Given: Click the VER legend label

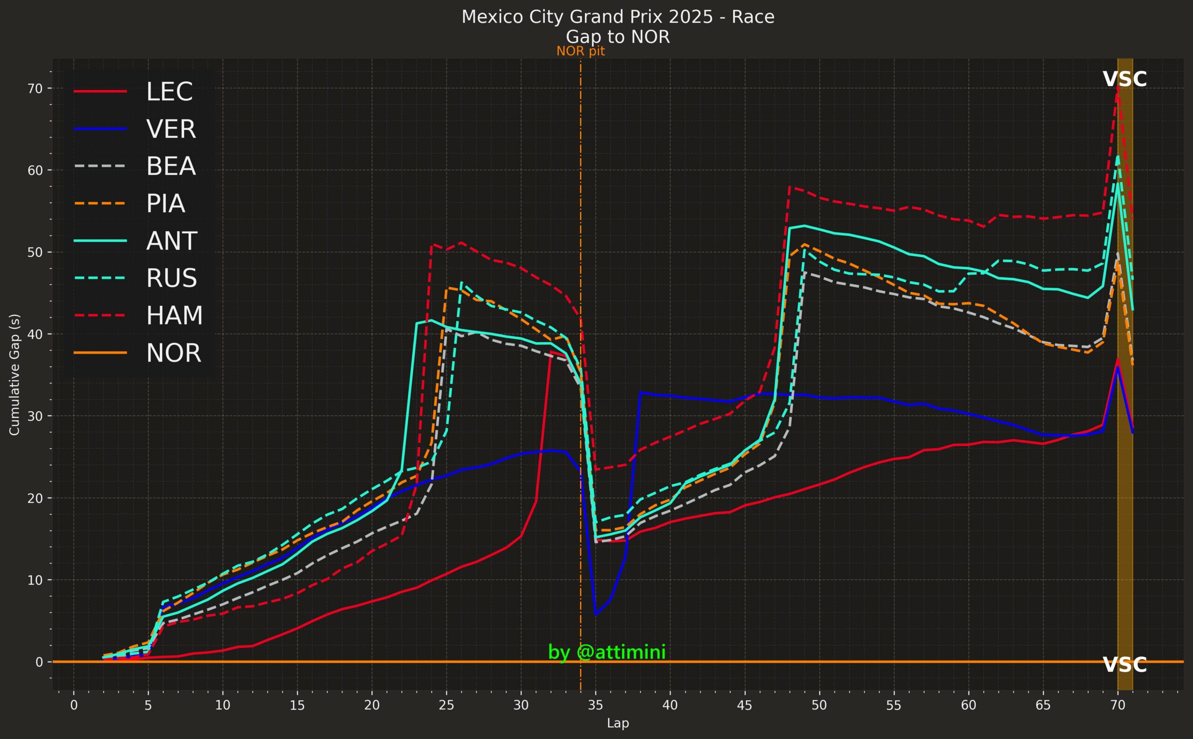Looking at the screenshot, I should [x=171, y=129].
